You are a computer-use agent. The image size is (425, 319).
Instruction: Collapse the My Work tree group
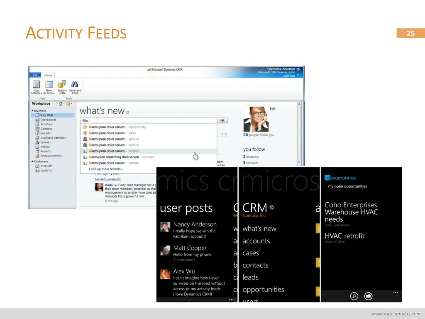click(32, 110)
